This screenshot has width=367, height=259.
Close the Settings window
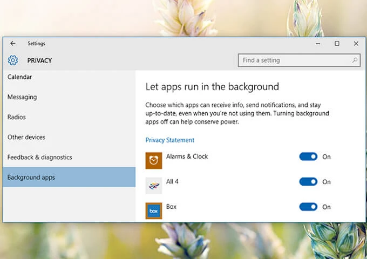tap(356, 44)
